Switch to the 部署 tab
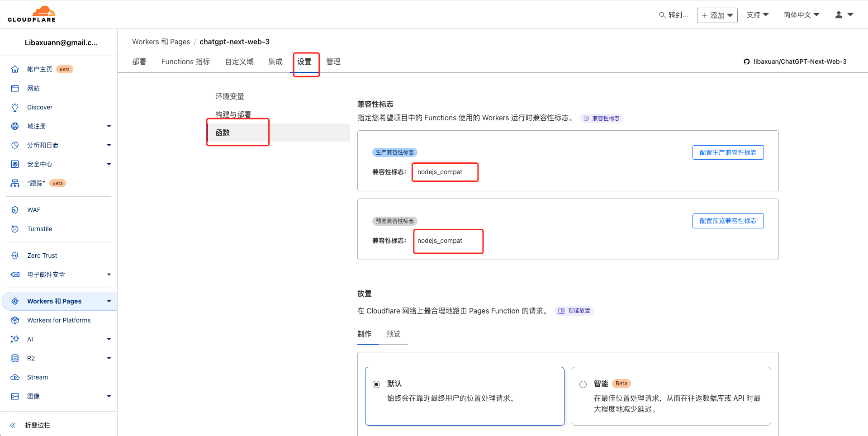The height and width of the screenshot is (436, 868). 139,62
